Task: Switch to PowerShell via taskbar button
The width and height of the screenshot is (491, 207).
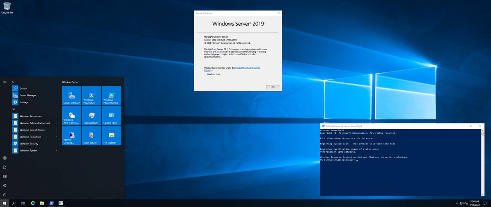Action: tap(52, 203)
